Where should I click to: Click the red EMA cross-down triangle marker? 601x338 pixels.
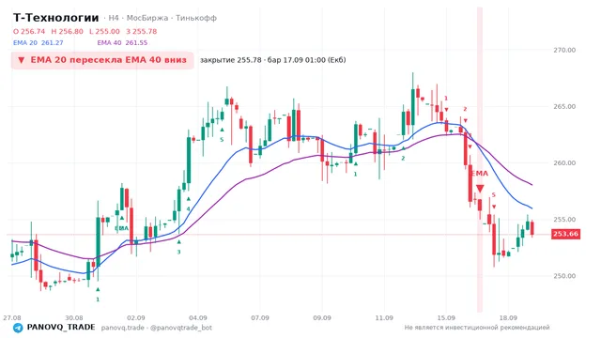480,189
